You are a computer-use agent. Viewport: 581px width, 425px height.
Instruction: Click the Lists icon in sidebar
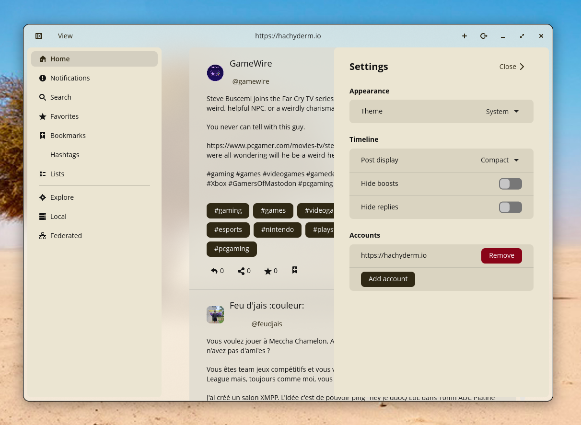pos(43,174)
